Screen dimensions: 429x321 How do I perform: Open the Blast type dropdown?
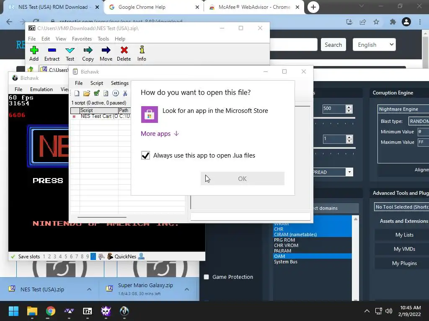pos(419,121)
